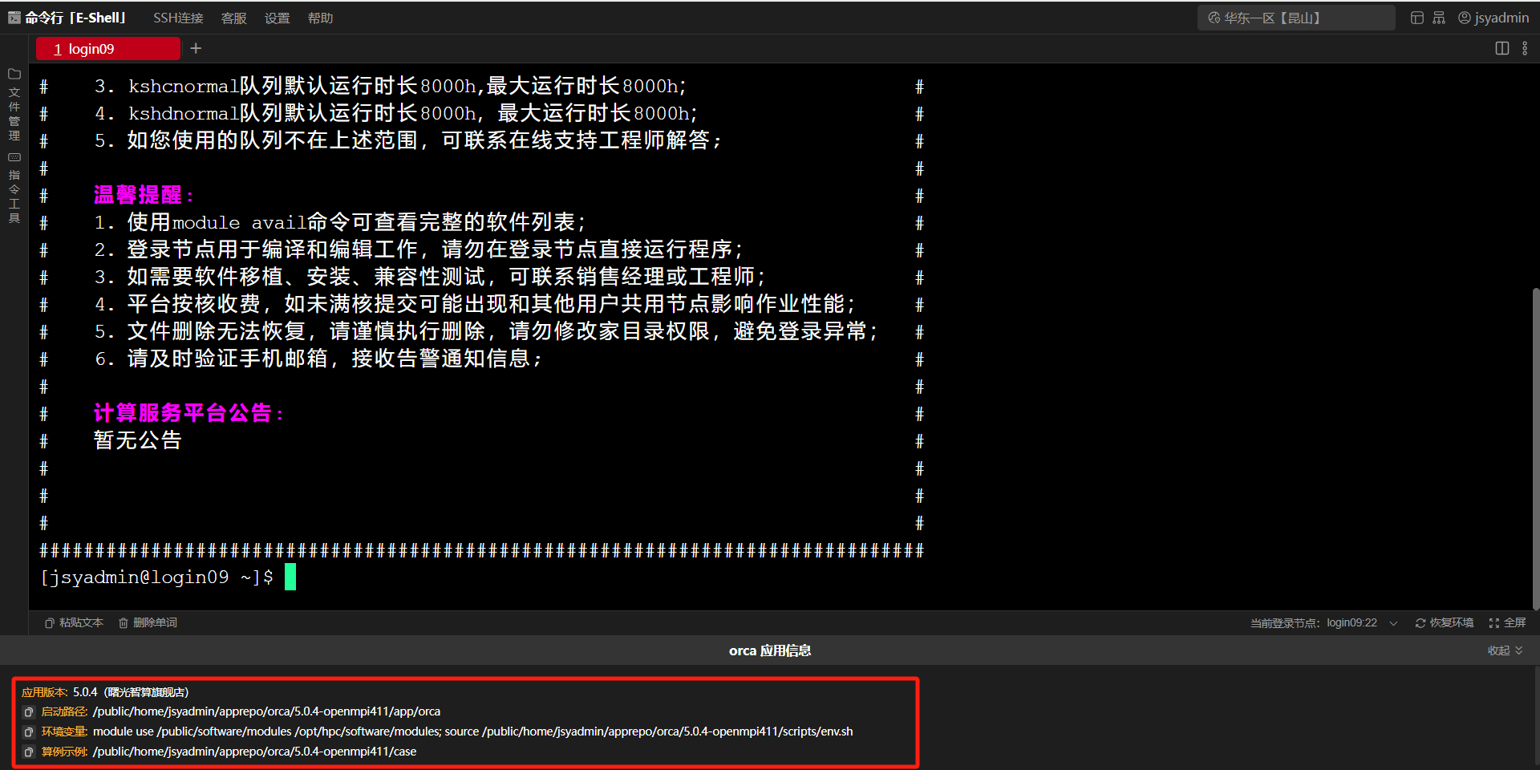Expand the login09:22 login node dropdown
The height and width of the screenshot is (770, 1540).
(1393, 623)
